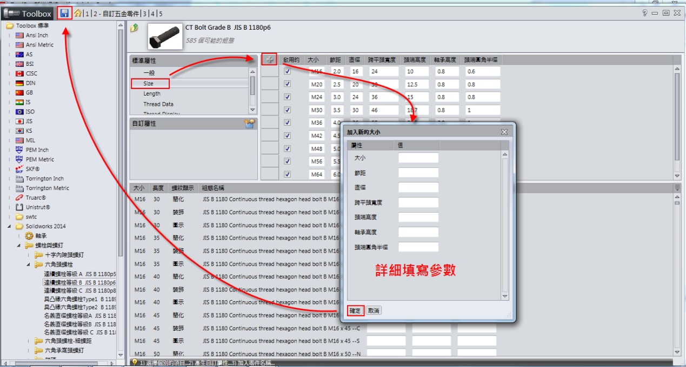The width and height of the screenshot is (686, 367).
Task: Collapse the Solidworks 2014 folder
Action: tap(9, 226)
